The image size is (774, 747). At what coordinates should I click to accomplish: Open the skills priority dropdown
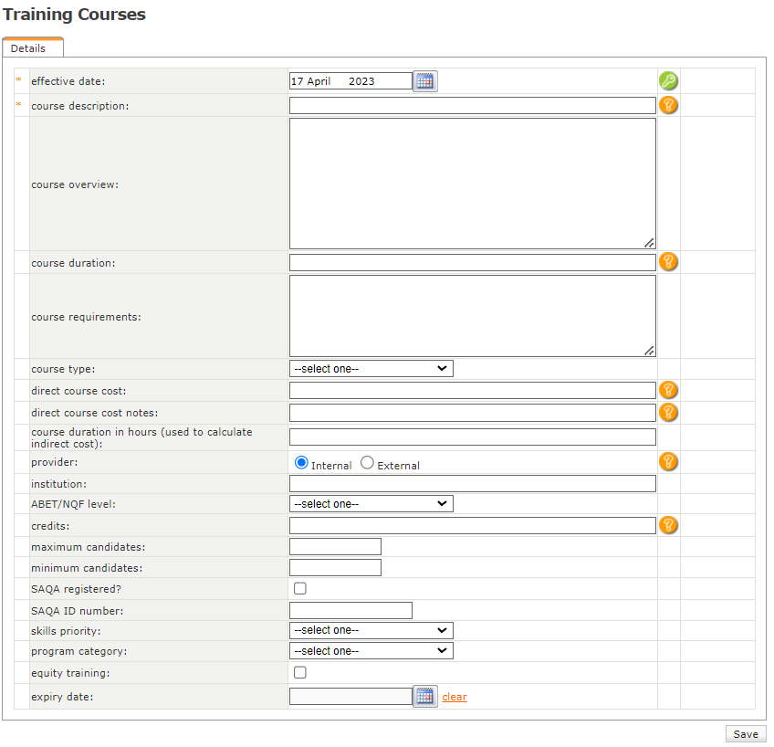[x=371, y=630]
